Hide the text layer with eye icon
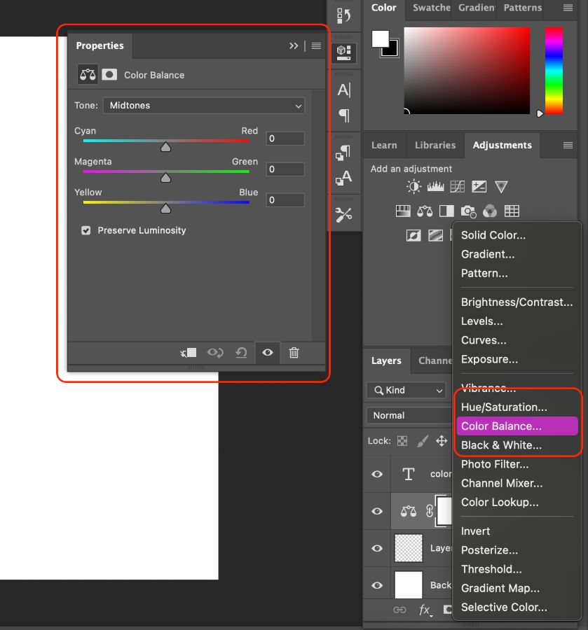The width and height of the screenshot is (588, 630). coord(377,474)
